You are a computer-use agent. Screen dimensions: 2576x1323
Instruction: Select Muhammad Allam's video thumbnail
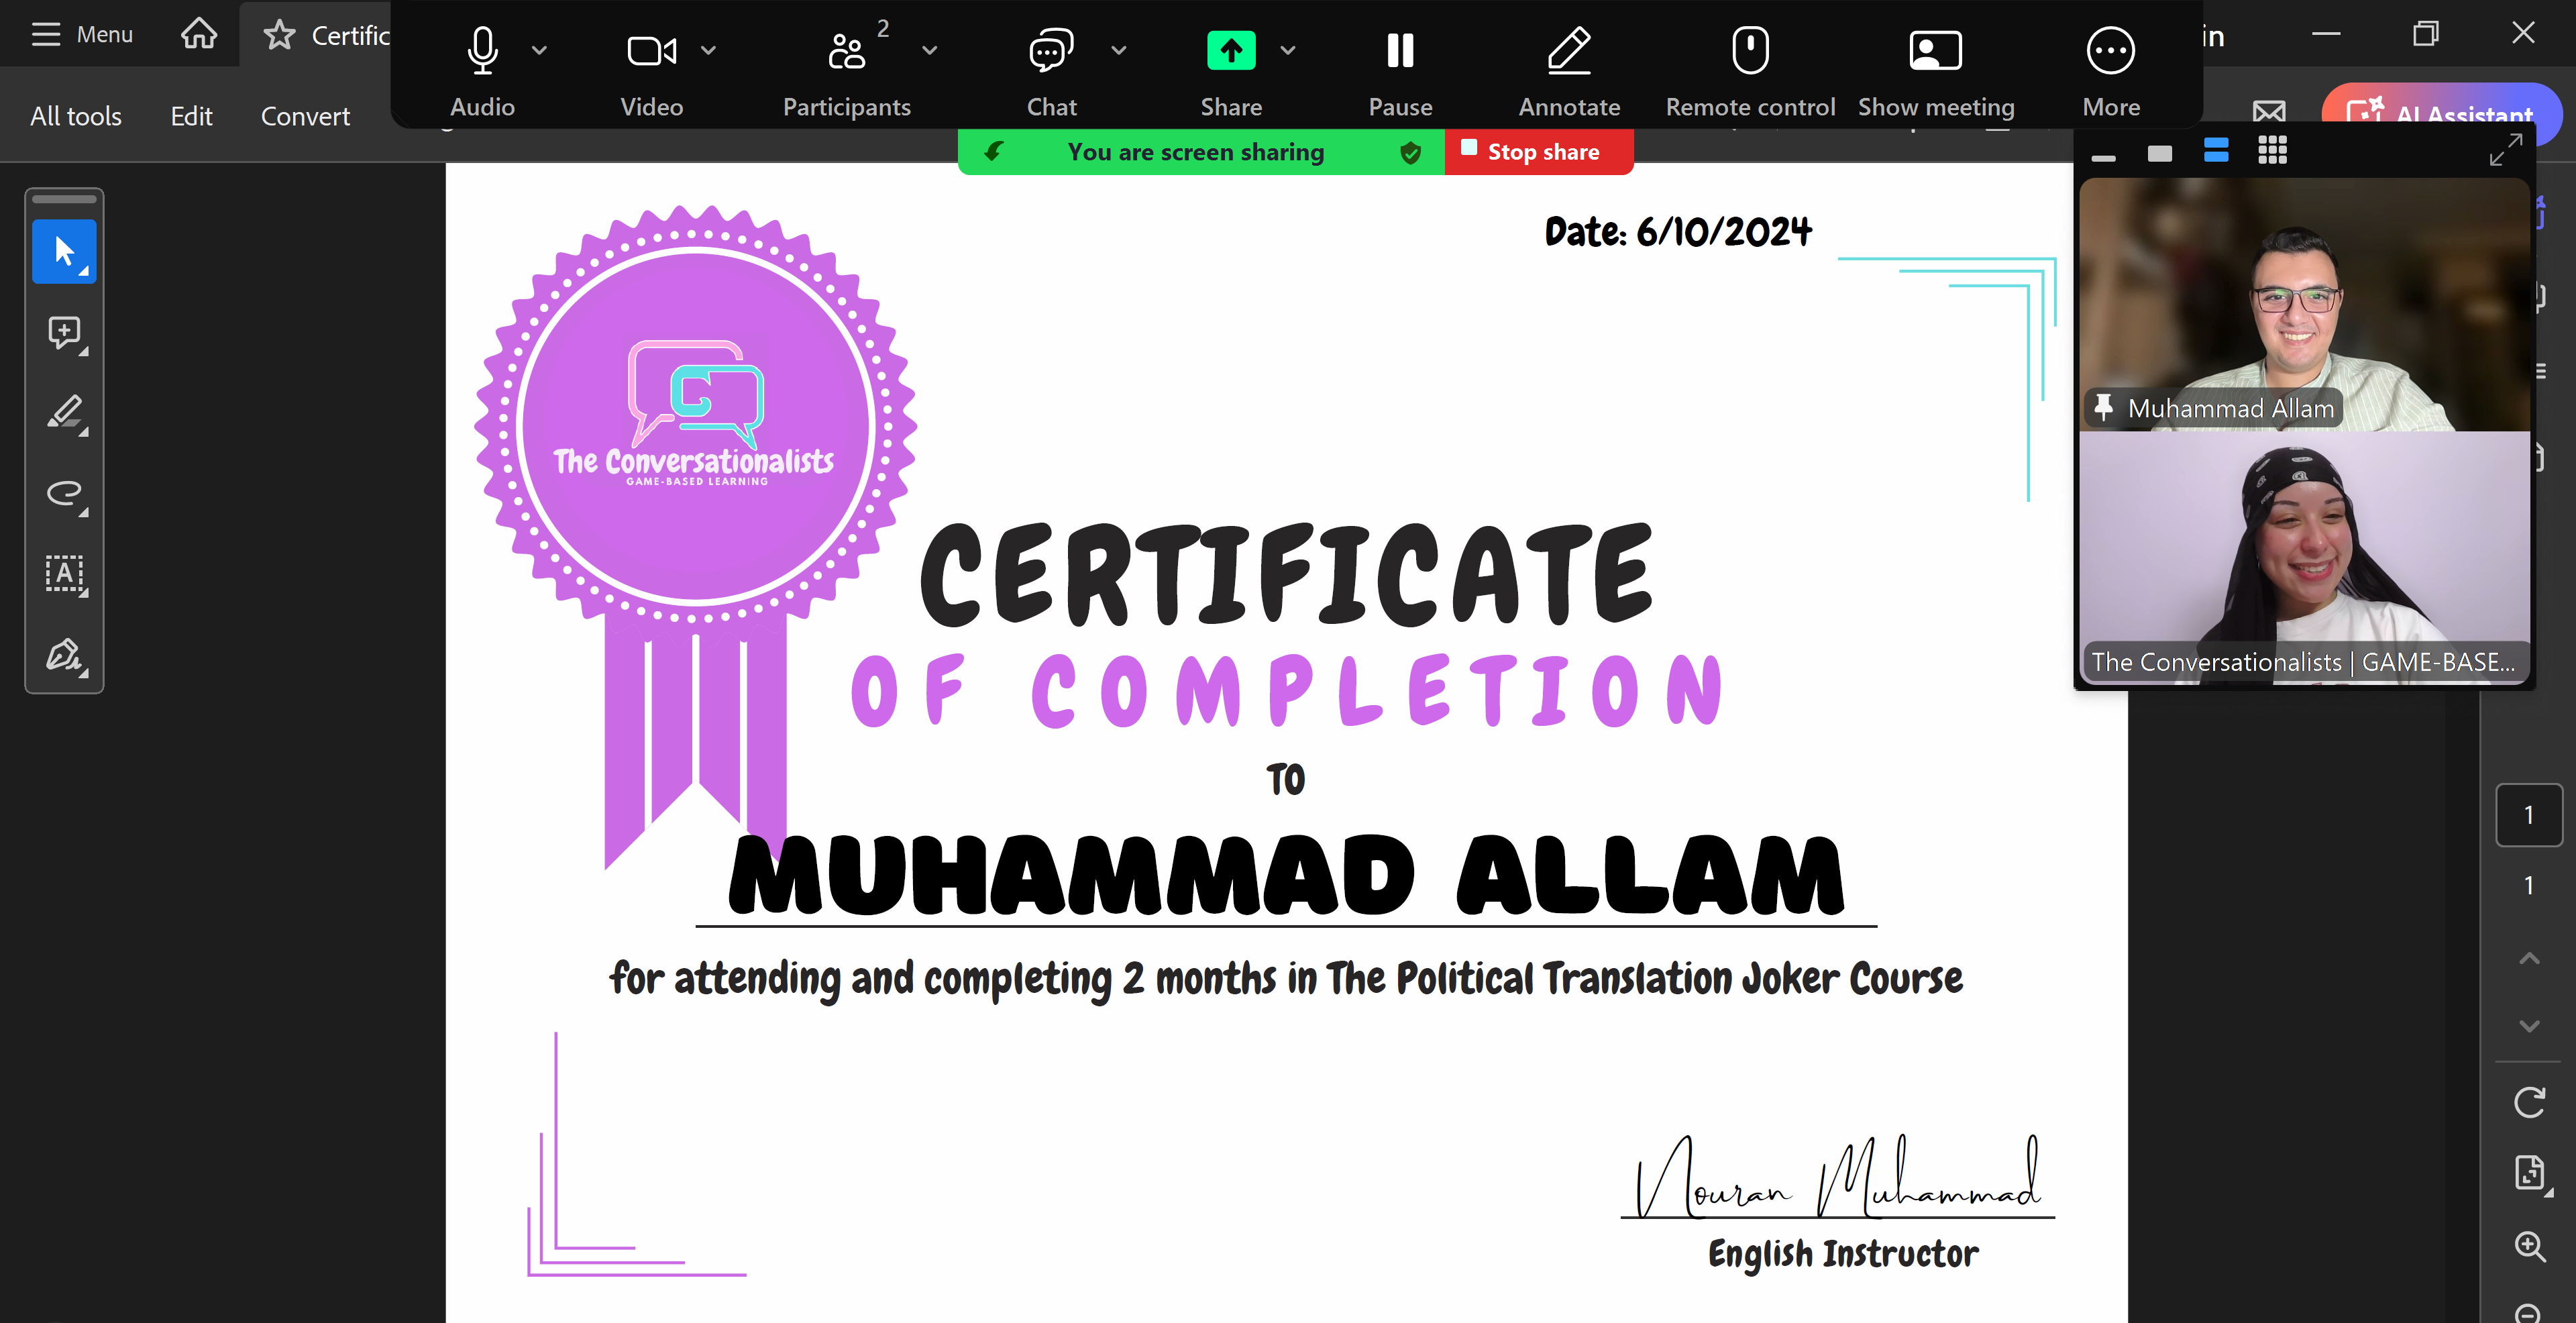pyautogui.click(x=2304, y=305)
